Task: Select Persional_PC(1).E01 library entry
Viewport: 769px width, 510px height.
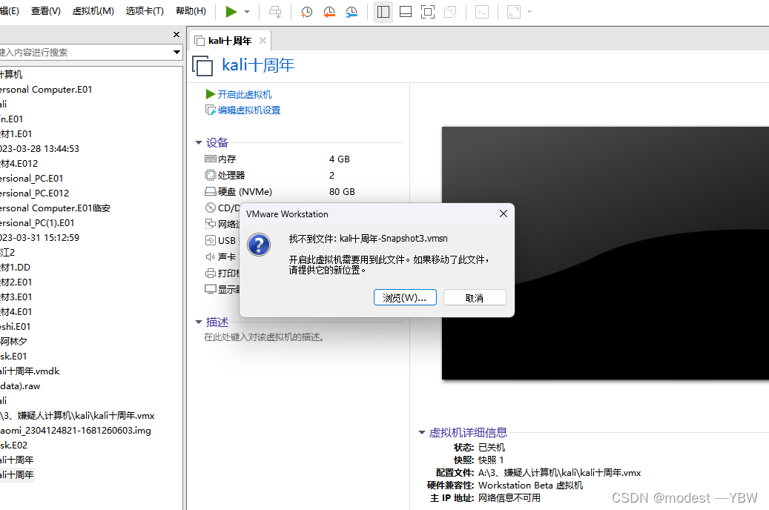Action: (37, 222)
